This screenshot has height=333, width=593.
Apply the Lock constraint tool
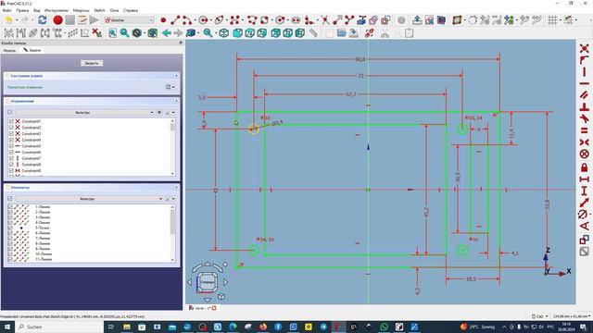pos(585,166)
